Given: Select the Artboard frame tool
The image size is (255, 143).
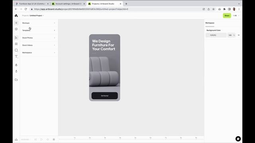Looking at the screenshot, I should (x=16, y=44).
